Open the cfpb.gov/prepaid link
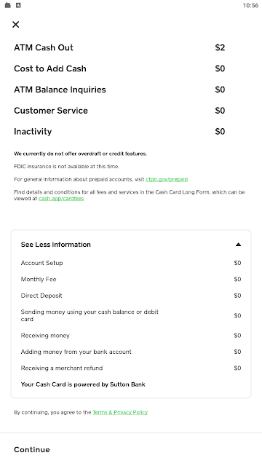262x466 pixels. pyautogui.click(x=167, y=179)
